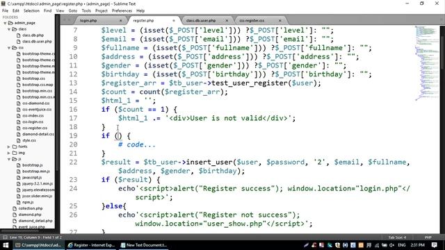Open jquery-3.2.1.min.js in the sidebar
Image resolution: width=445 pixels, height=250 pixels.
point(38,184)
